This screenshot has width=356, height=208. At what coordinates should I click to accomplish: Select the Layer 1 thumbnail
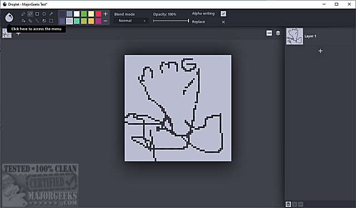(x=294, y=36)
